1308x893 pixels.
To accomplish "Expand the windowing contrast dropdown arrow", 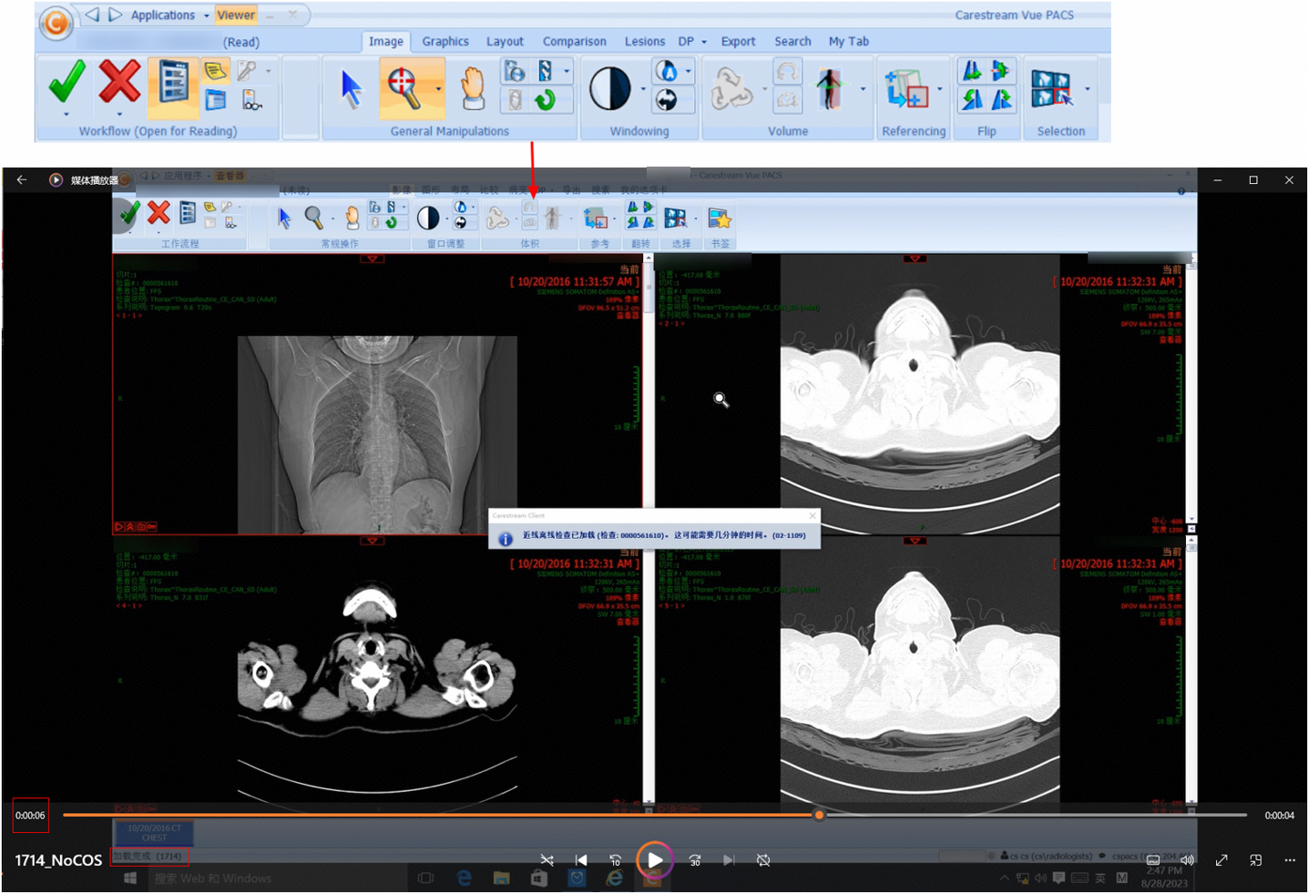I will (643, 89).
